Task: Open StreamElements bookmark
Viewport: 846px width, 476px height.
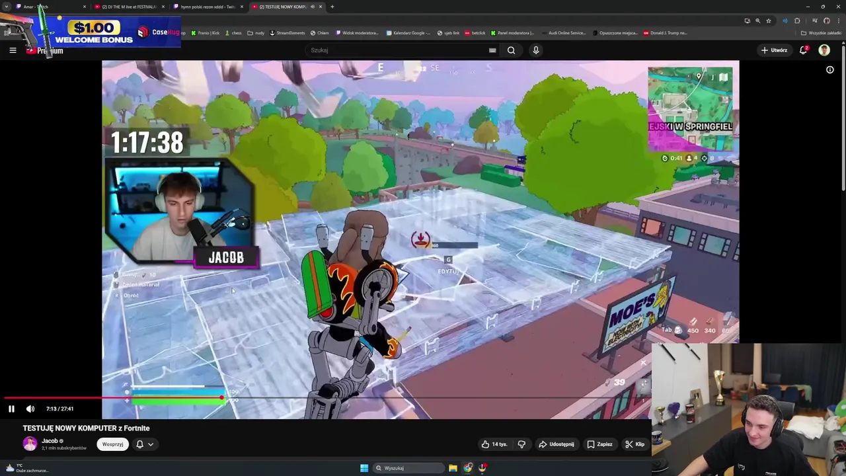Action: pos(288,32)
